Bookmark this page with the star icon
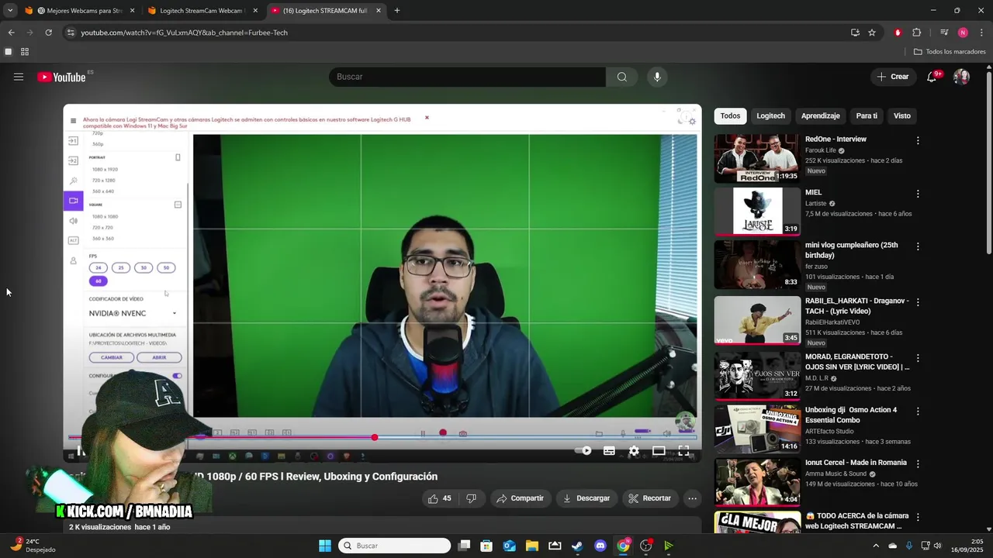The image size is (993, 558). pos(872,33)
